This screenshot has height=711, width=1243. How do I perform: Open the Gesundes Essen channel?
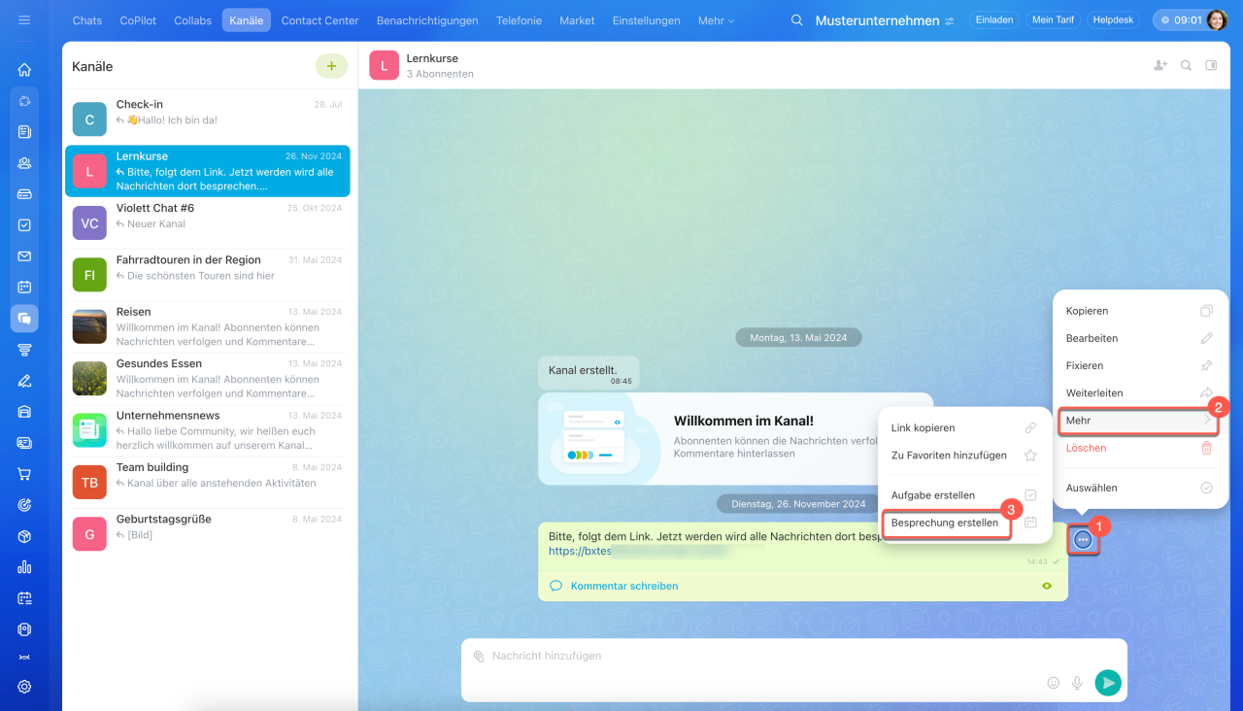[208, 377]
